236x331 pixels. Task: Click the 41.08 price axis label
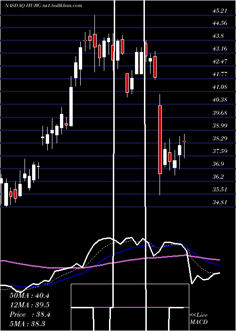pos(220,87)
